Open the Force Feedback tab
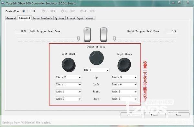The height and width of the screenshot is (127, 194). point(42,18)
